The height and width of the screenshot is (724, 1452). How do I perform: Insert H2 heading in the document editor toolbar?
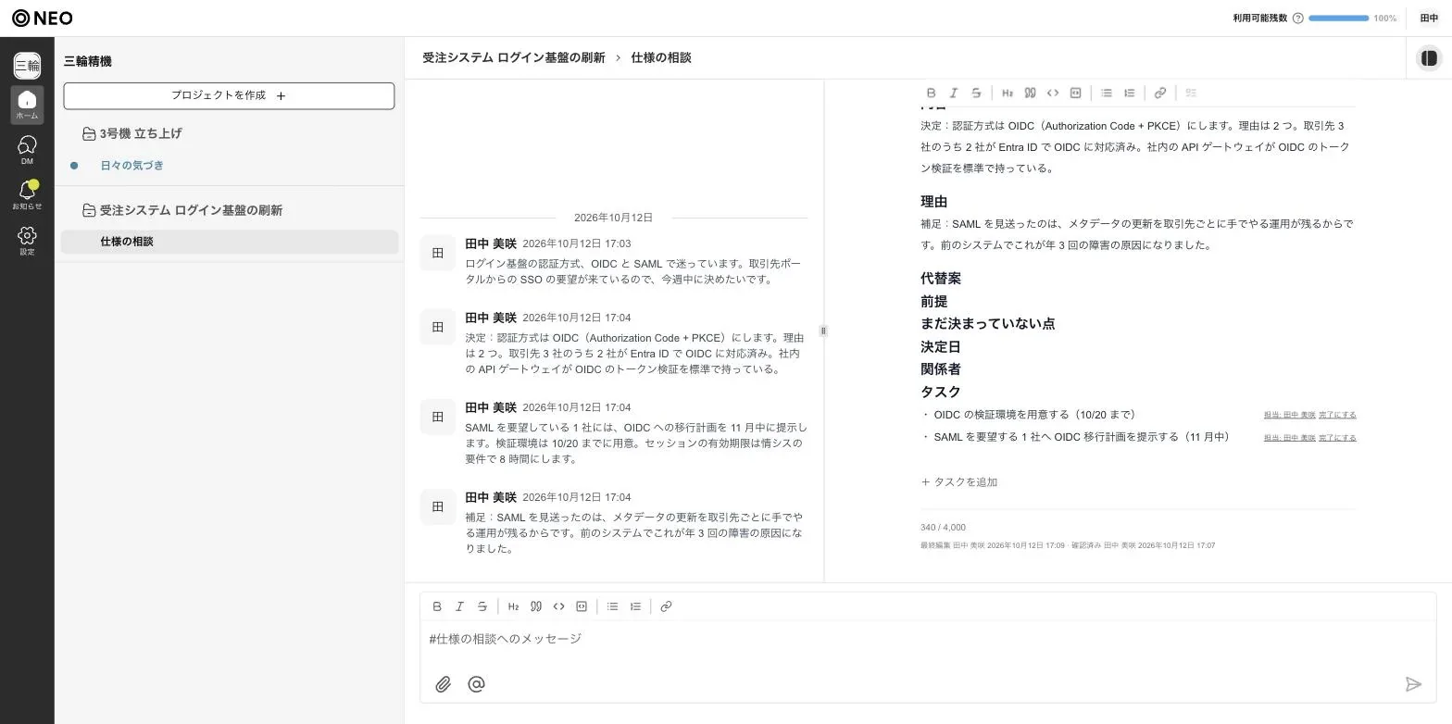point(1008,93)
